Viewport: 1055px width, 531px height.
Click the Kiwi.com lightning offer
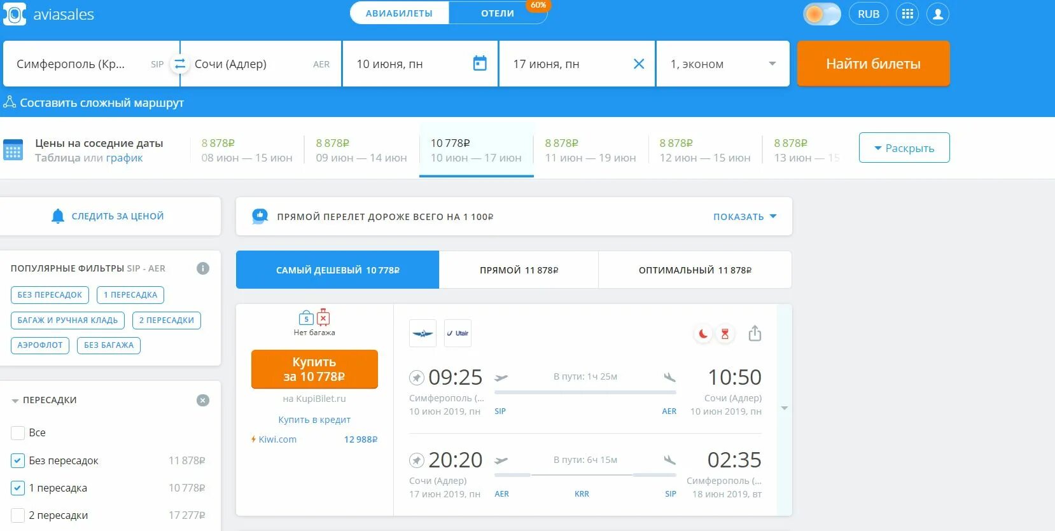[x=274, y=439]
